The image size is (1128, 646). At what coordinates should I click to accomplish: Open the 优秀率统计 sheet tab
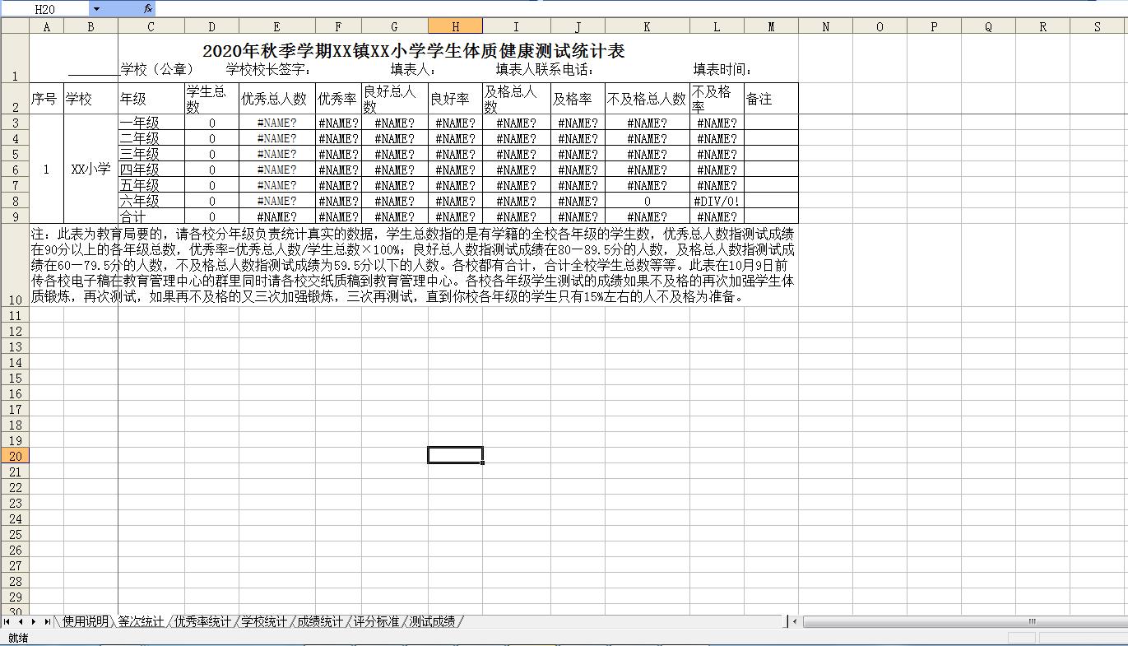[x=202, y=621]
